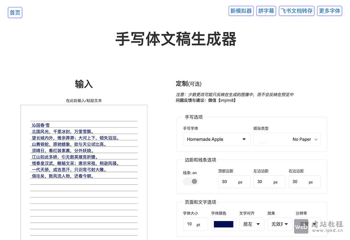Image resolution: width=350 pixels, height=240 pixels.
Task: Select the 字体大小 font size field showing 10
Action: 195,224
